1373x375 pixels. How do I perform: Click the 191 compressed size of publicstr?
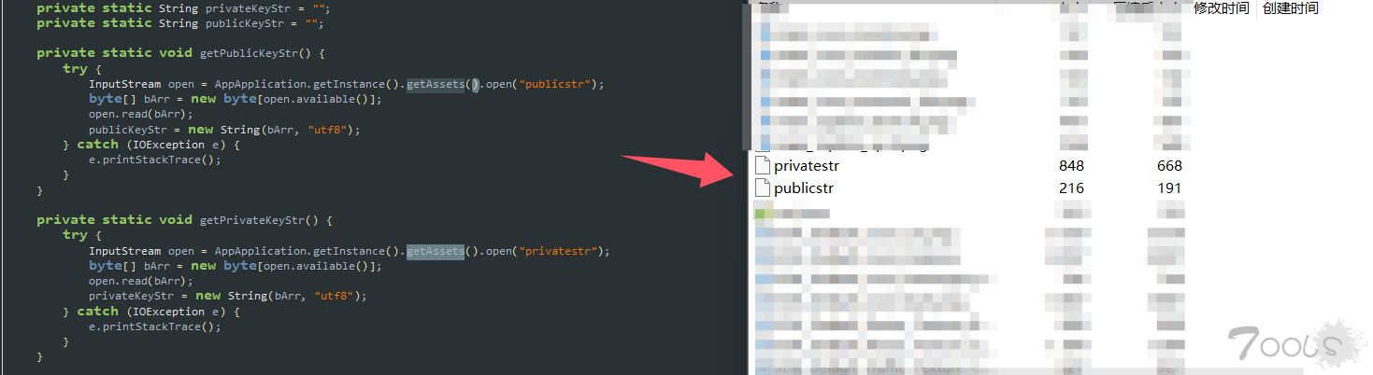[1168, 188]
